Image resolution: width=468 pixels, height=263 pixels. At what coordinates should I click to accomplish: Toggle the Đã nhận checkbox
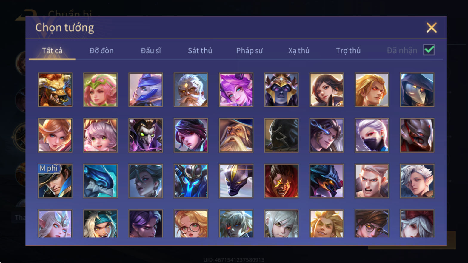coord(429,50)
